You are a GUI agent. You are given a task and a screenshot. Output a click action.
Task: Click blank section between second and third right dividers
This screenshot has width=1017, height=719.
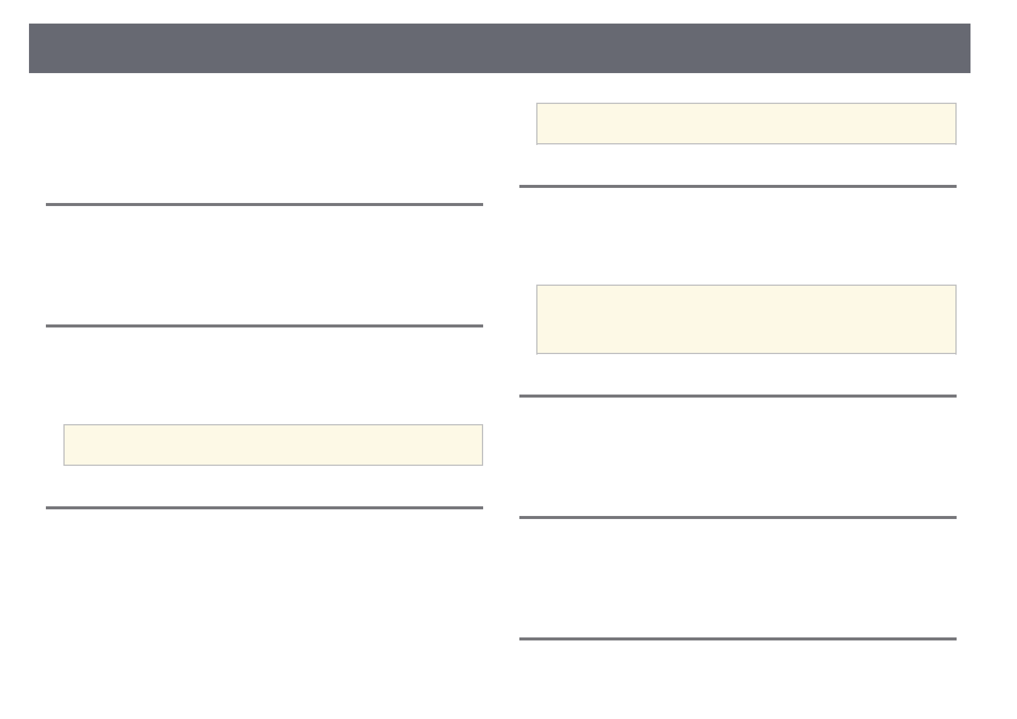coord(737,457)
